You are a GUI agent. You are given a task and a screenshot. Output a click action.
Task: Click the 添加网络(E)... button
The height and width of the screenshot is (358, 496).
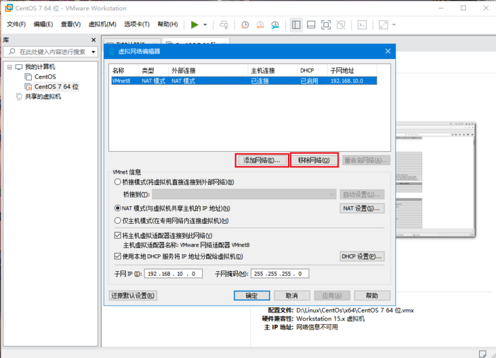[x=262, y=160]
